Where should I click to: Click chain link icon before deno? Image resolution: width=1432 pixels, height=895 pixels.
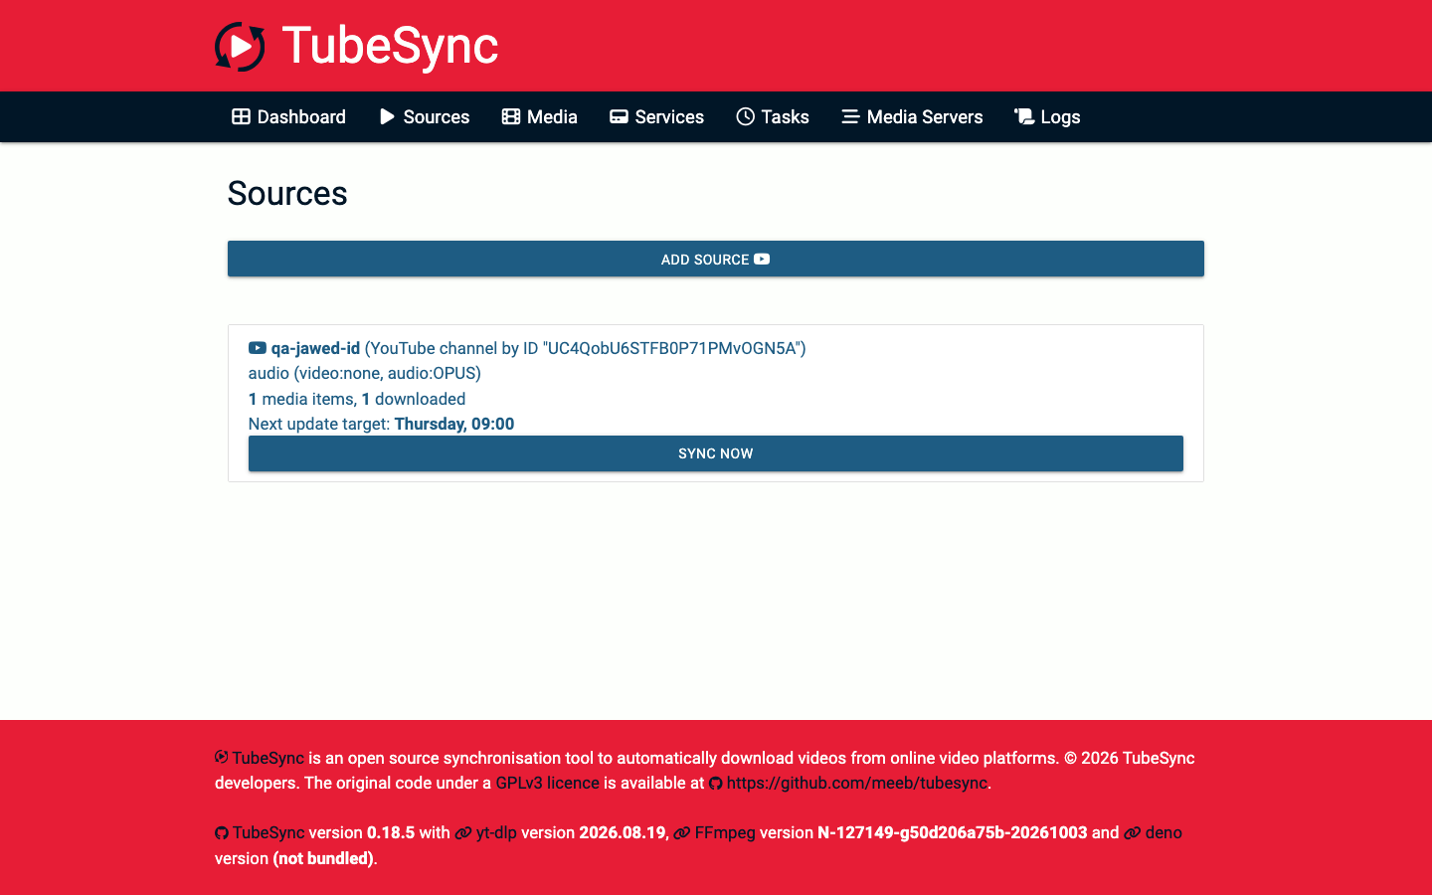1133,833
